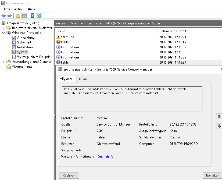
Task: Select the Sicherheit log in tree
Action: pyautogui.click(x=24, y=42)
